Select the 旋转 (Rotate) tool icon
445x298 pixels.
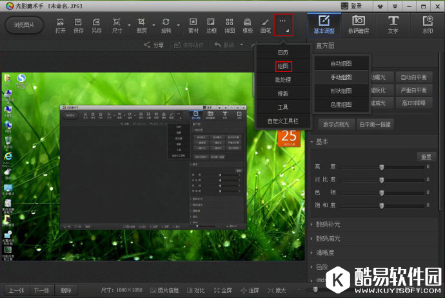(166, 25)
